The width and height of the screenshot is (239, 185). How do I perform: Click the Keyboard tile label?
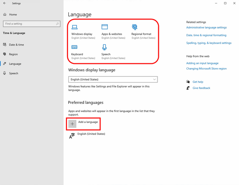[x=77, y=54]
